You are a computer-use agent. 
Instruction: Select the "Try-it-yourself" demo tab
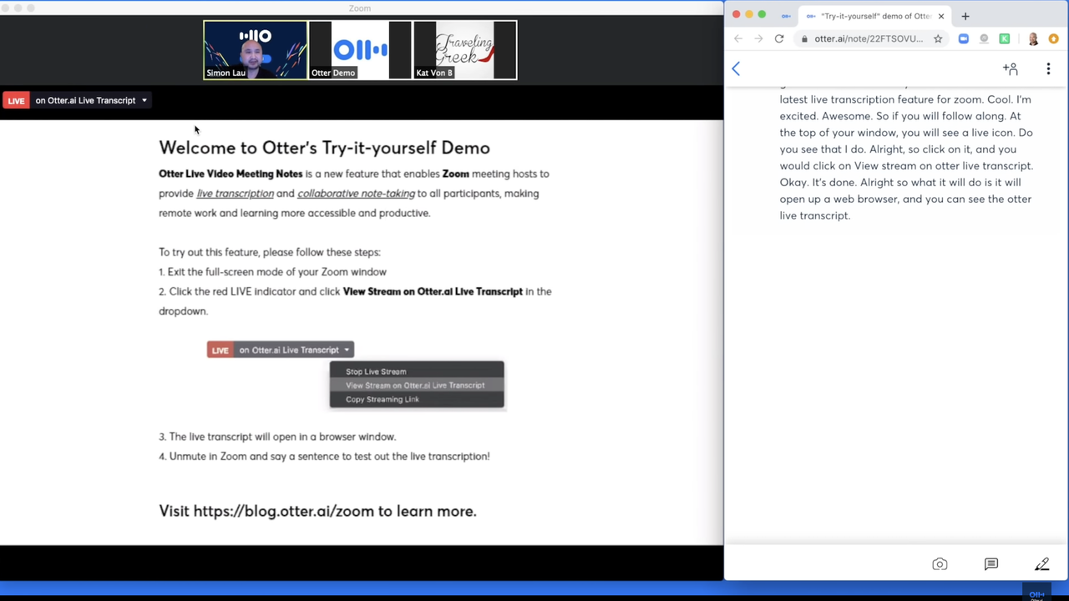tap(873, 16)
